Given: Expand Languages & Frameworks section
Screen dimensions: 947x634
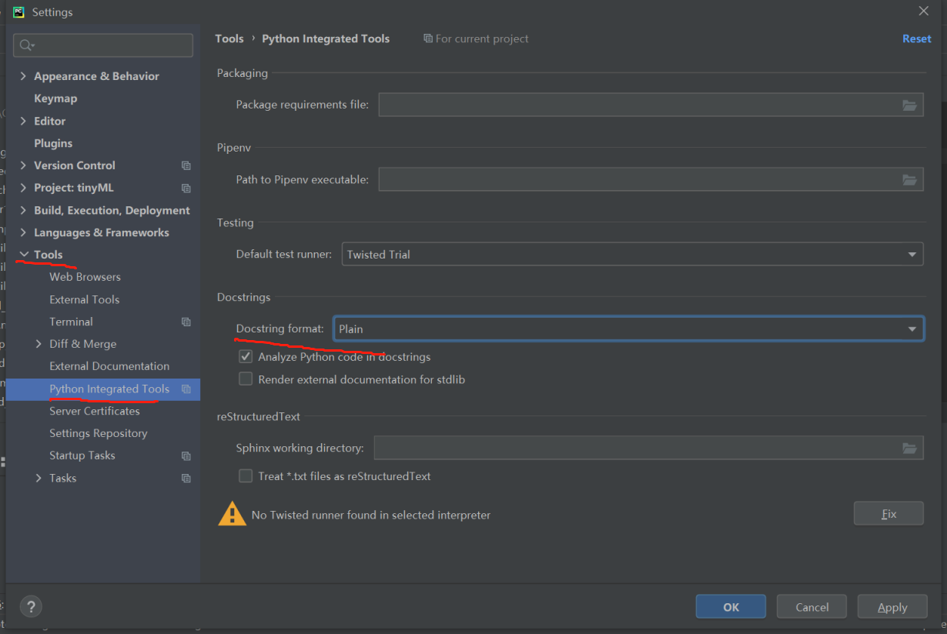Looking at the screenshot, I should 23,232.
